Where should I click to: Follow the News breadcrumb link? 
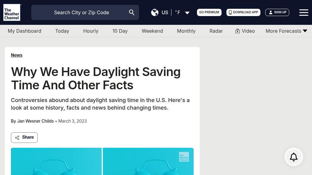pos(17,55)
